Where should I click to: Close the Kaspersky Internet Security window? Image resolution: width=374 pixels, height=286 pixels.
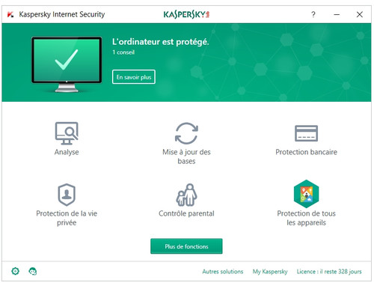tap(360, 14)
